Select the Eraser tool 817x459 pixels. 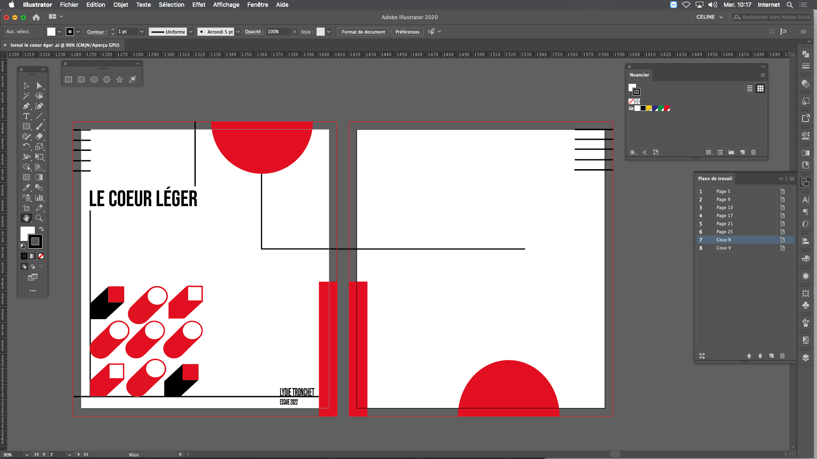point(39,137)
